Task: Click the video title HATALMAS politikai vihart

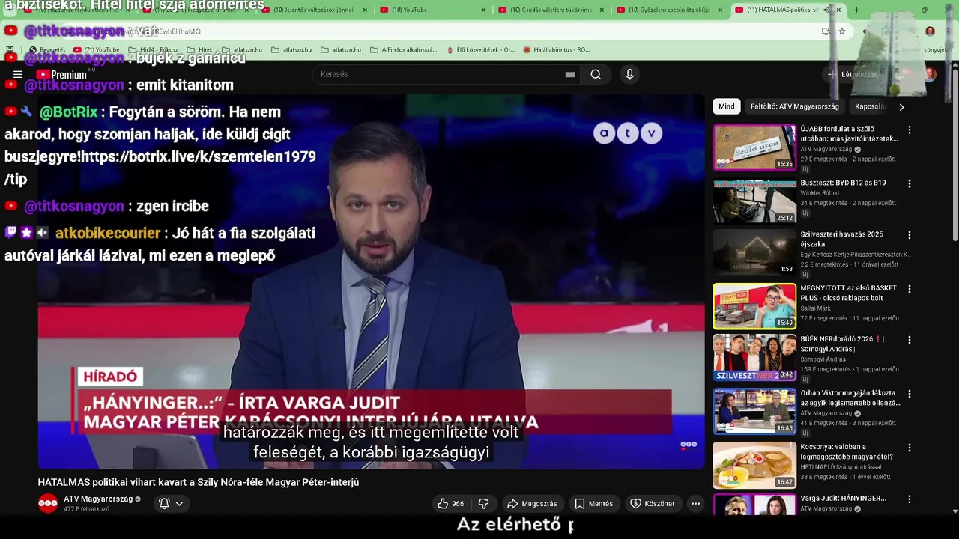Action: pos(199,482)
